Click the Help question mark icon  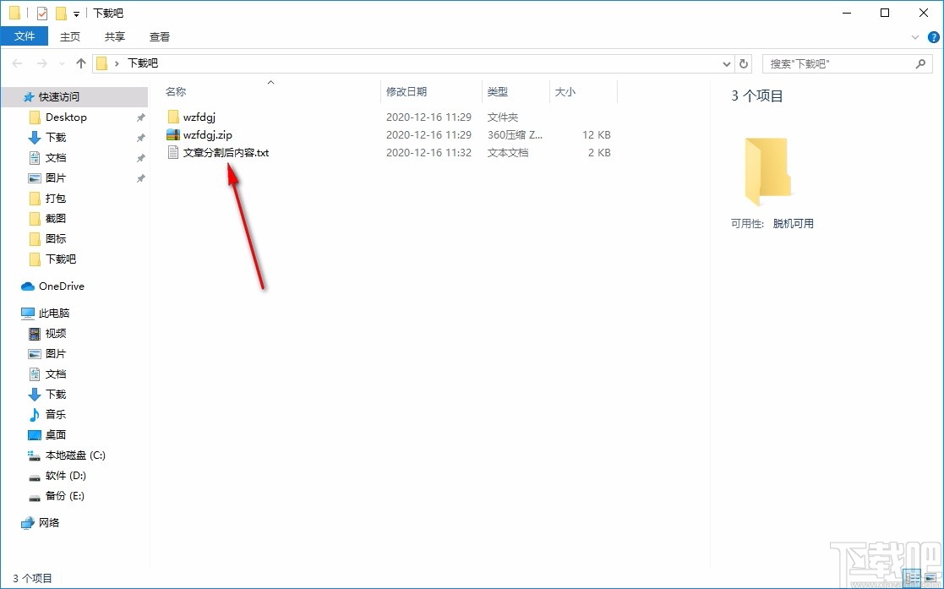933,36
